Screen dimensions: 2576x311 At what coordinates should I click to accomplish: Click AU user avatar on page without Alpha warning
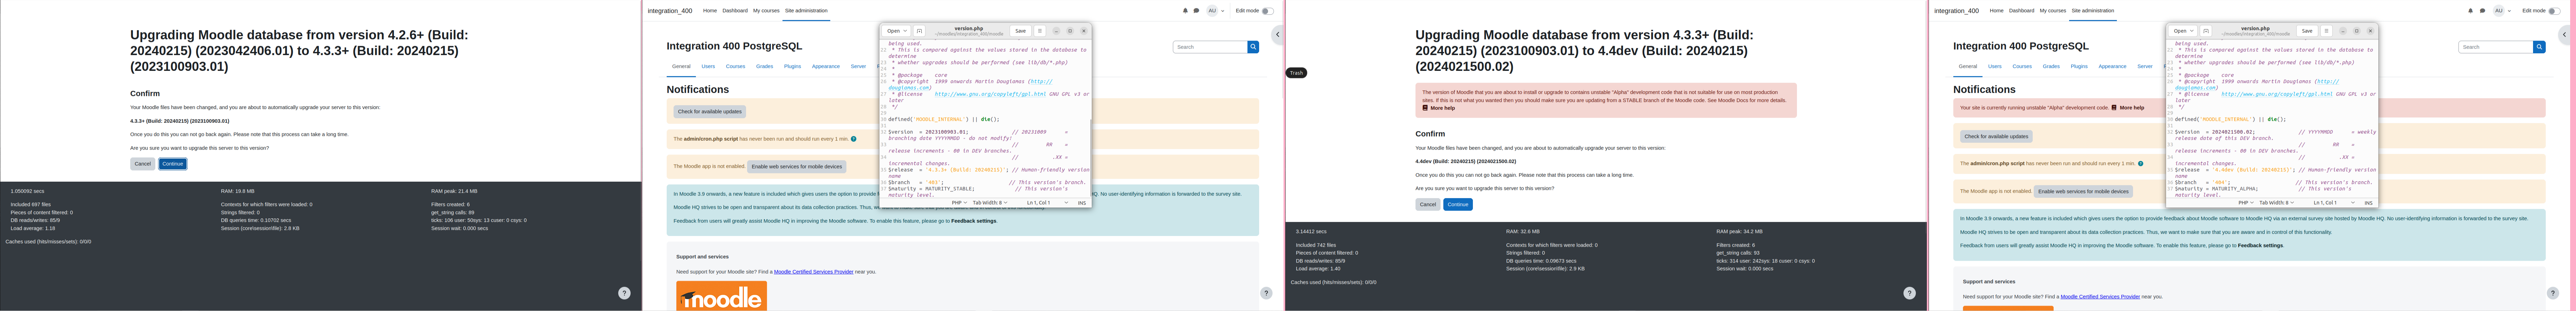pyautogui.click(x=1212, y=11)
